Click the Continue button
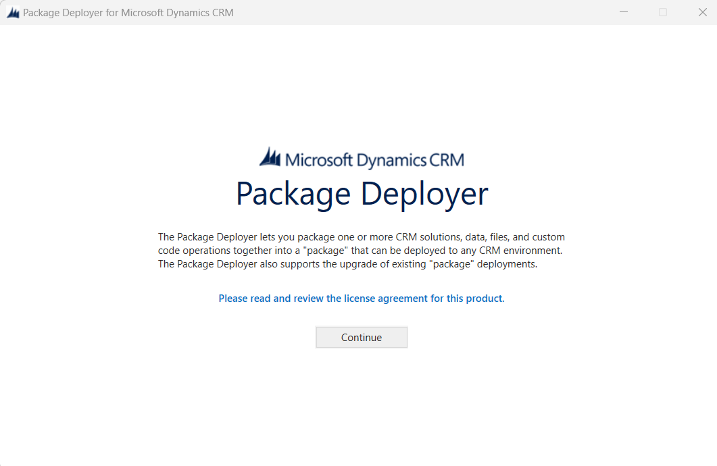Viewport: 717px width, 466px height. (x=362, y=337)
